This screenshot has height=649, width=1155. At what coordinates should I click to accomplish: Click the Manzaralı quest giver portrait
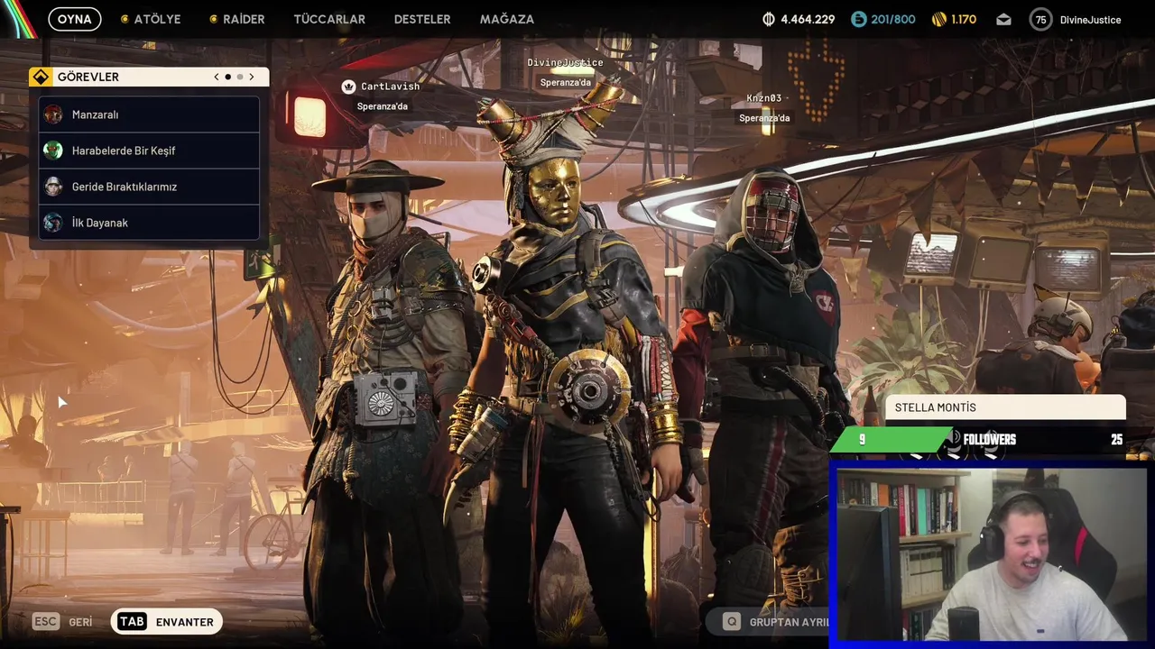53,114
